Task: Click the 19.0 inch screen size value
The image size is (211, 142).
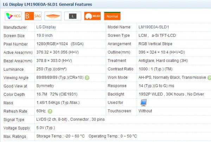Action: (x=44, y=35)
